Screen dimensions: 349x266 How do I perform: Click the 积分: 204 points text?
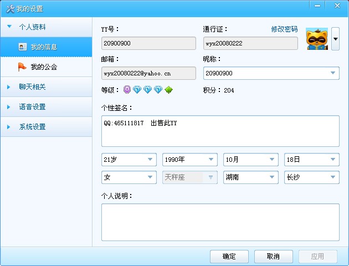coord(218,90)
